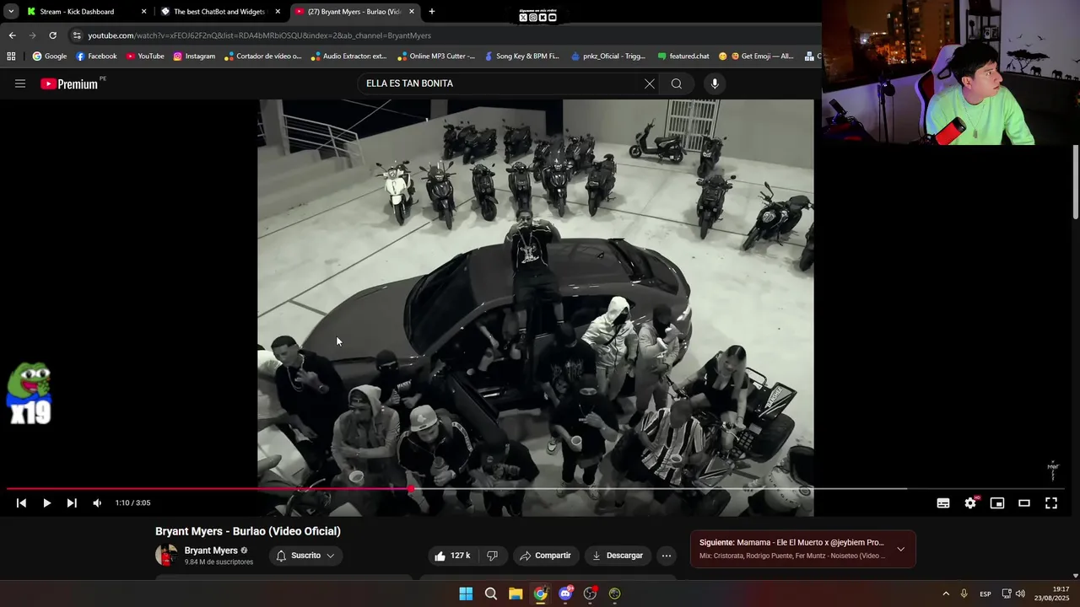Skip to the next video

point(72,503)
